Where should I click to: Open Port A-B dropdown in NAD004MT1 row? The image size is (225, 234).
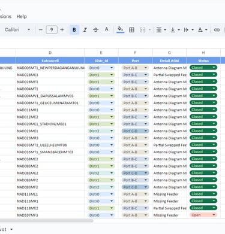pos(135,89)
